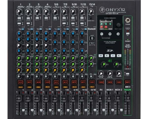This screenshot has width=148, height=119.
Task: Click the yellow FX send knob on channel 11/12
Action: point(82,70)
